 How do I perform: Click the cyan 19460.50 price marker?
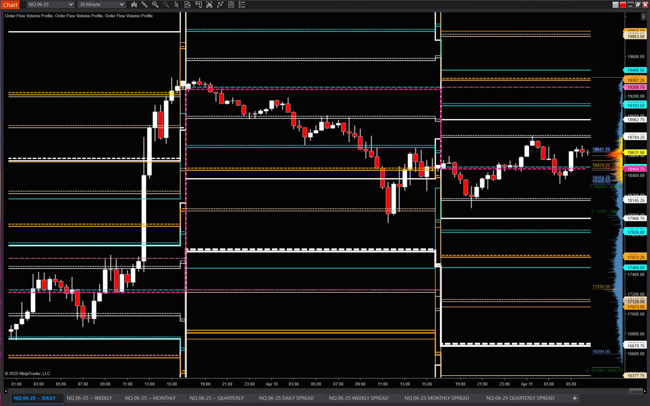click(636, 70)
